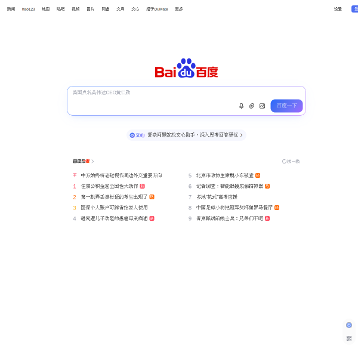The width and height of the screenshot is (358, 358).
Task: Click the badge next to 住房公积金迎全国性大动作
Action: pyautogui.click(x=142, y=186)
